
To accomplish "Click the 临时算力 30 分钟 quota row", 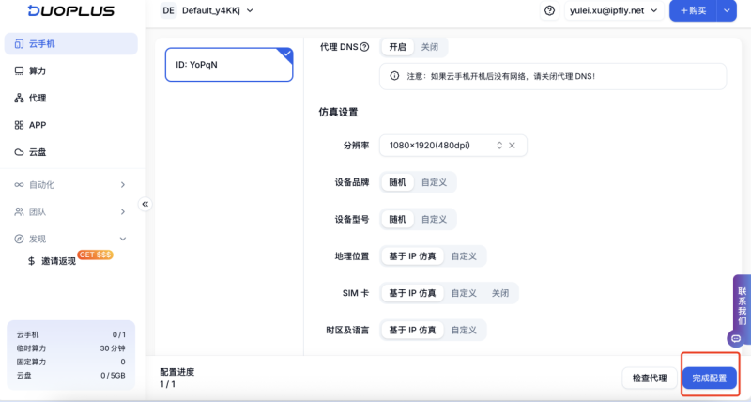I will pyautogui.click(x=71, y=348).
